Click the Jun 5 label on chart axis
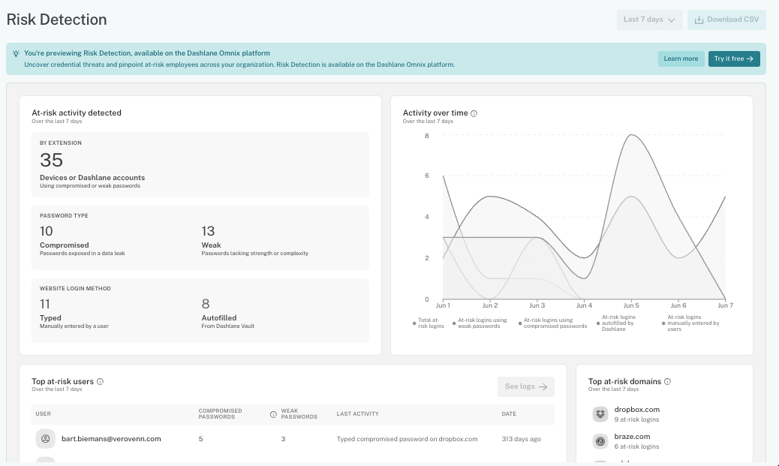779x466 pixels. [631, 305]
